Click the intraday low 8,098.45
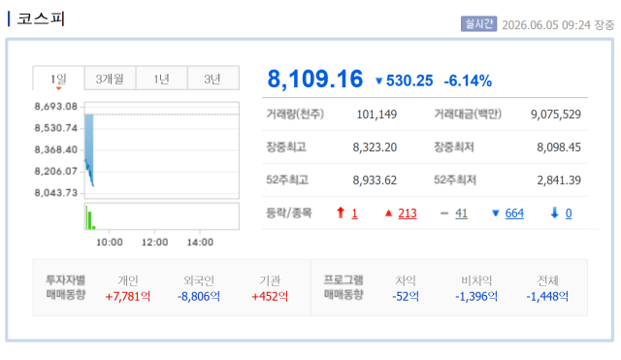 (559, 147)
